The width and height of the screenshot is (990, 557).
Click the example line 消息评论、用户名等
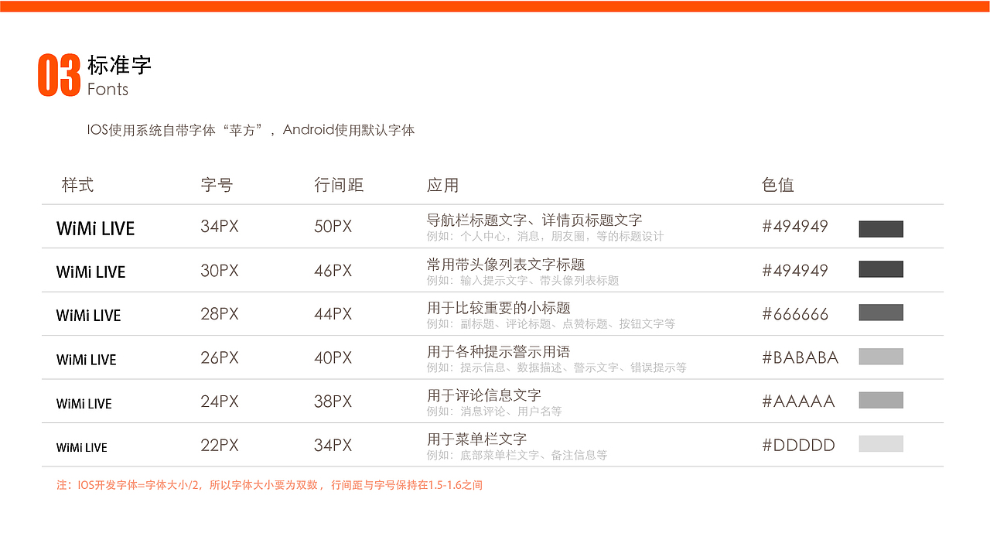click(494, 412)
